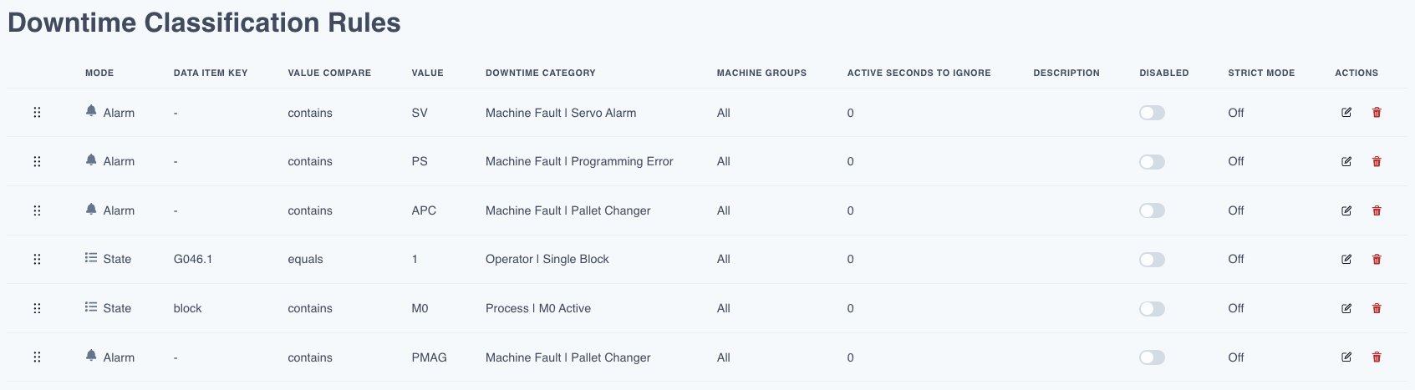
Task: Click the "Process | M0 Active" category cell
Action: [x=538, y=308]
